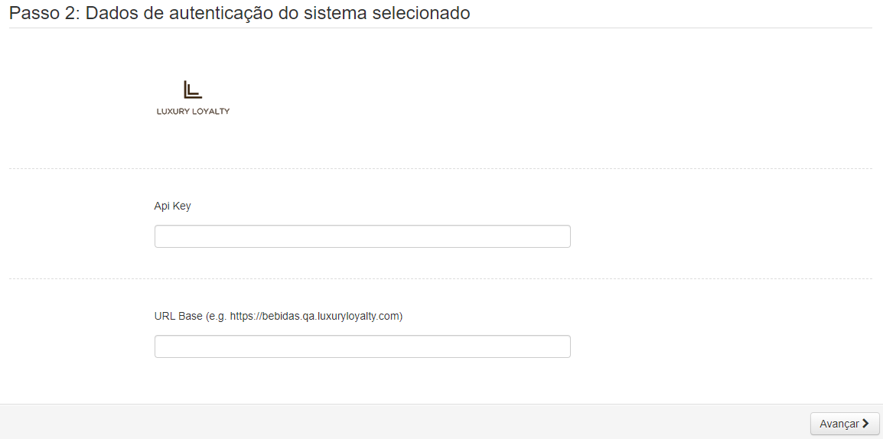
Task: Click the e.g. abbreviation in URL Base label
Action: click(217, 317)
